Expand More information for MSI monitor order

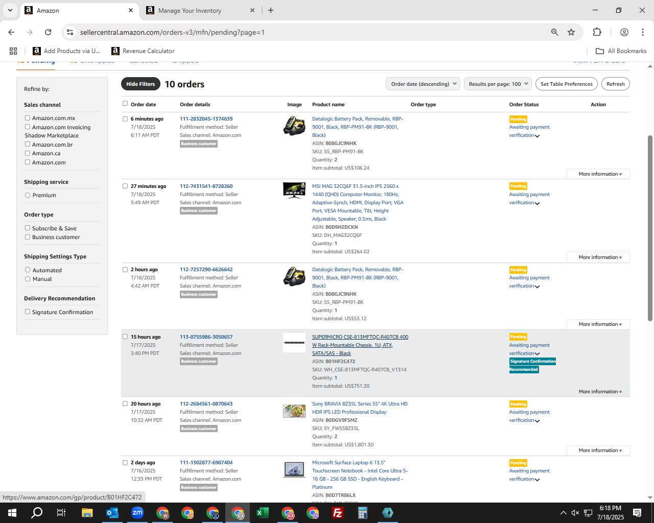598,257
